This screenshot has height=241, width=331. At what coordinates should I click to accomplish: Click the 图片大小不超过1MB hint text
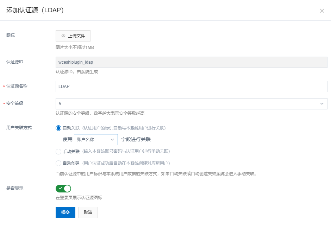pyautogui.click(x=75, y=47)
